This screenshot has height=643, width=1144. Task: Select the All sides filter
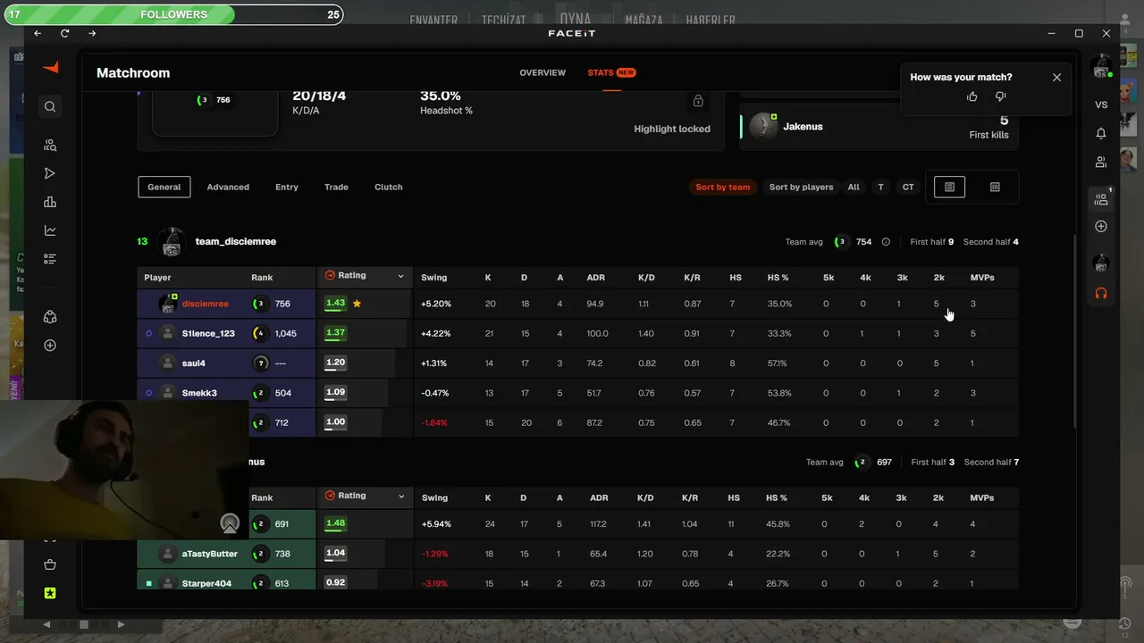click(x=854, y=187)
